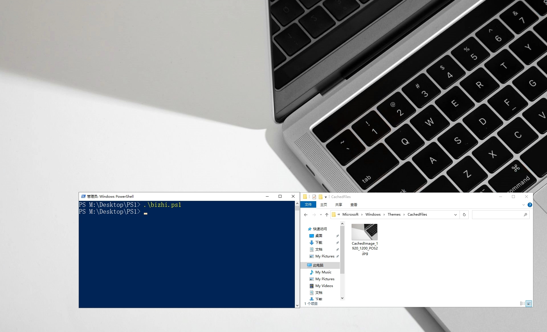Switch to the details list view
This screenshot has height=332, width=547.
[x=522, y=304]
